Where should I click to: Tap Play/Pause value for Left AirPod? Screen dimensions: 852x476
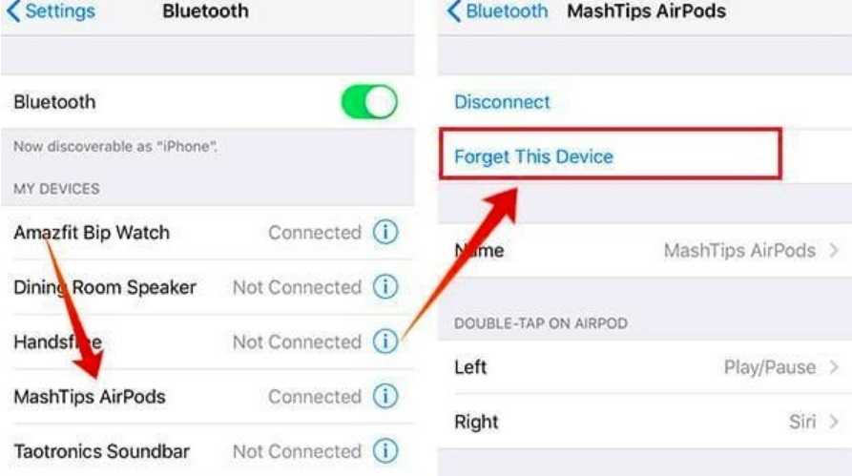click(769, 367)
